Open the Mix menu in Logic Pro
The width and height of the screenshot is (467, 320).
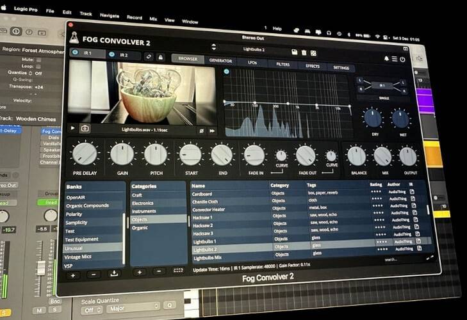click(153, 19)
